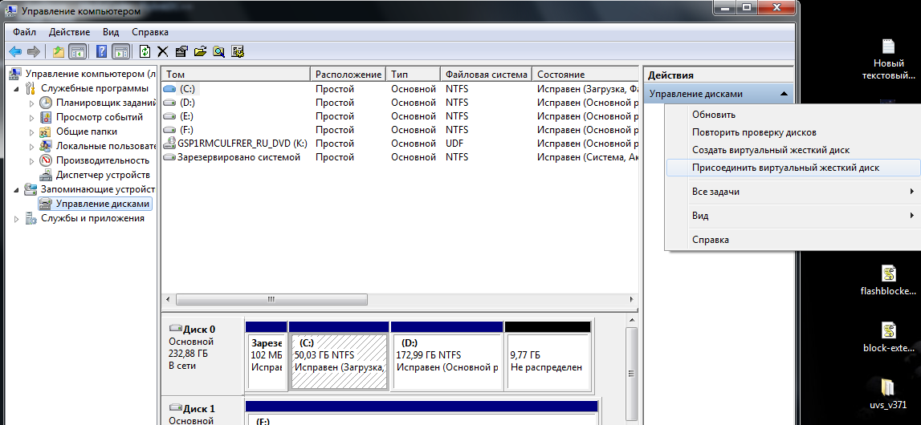Click the green Refresh toolbar icon

point(145,51)
